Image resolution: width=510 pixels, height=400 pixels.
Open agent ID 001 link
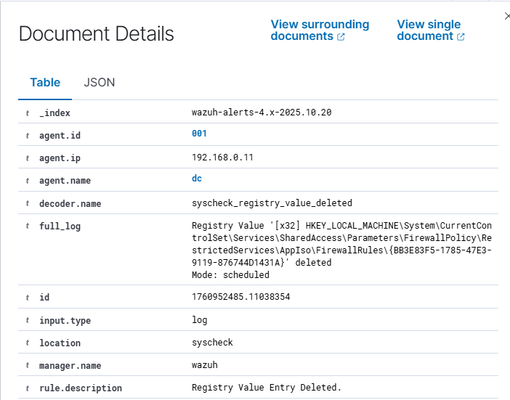[x=199, y=134]
